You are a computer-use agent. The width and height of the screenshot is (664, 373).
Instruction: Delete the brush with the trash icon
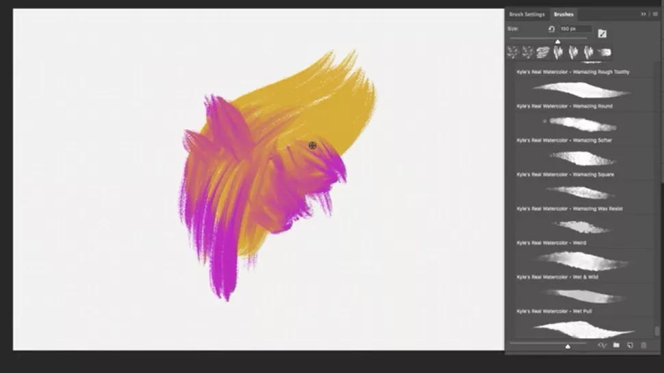pyautogui.click(x=643, y=346)
